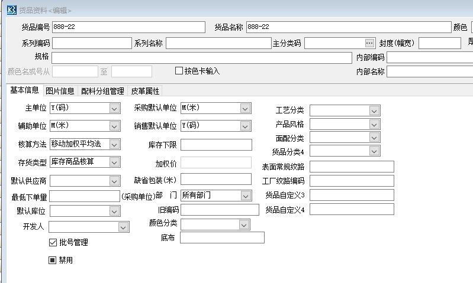Switch to the 基本信息 tab
This screenshot has width=473, height=283.
[x=24, y=90]
